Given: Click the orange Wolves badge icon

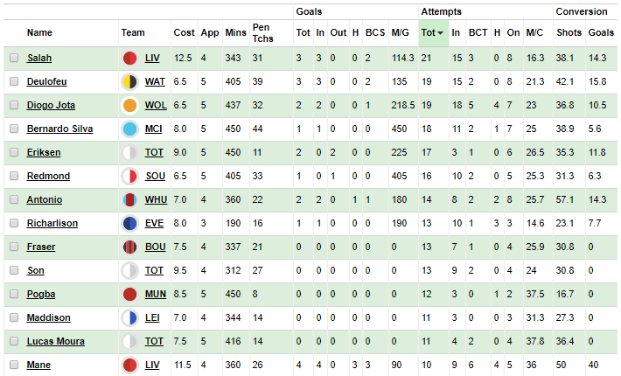Looking at the screenshot, I should 130,105.
